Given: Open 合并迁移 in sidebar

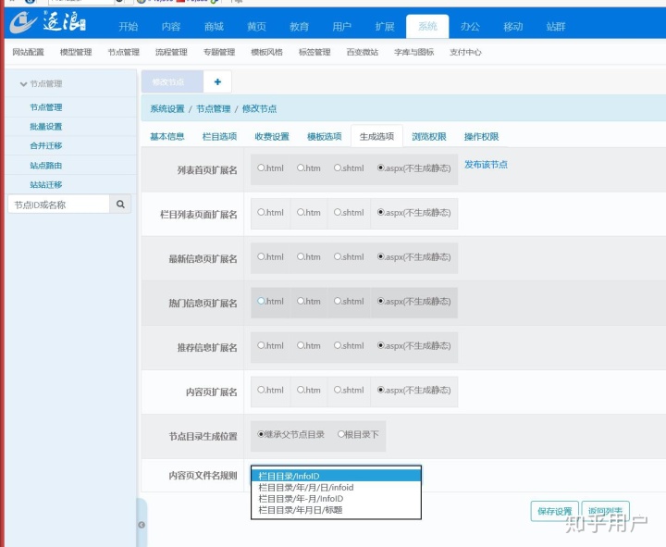Looking at the screenshot, I should point(46,146).
